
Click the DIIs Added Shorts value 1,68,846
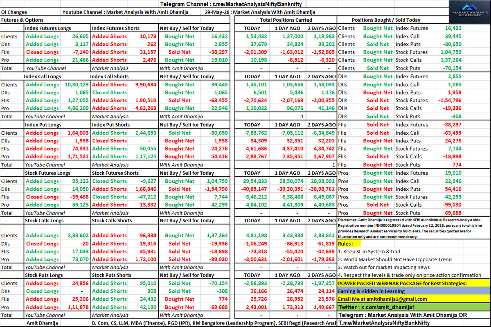(145, 189)
